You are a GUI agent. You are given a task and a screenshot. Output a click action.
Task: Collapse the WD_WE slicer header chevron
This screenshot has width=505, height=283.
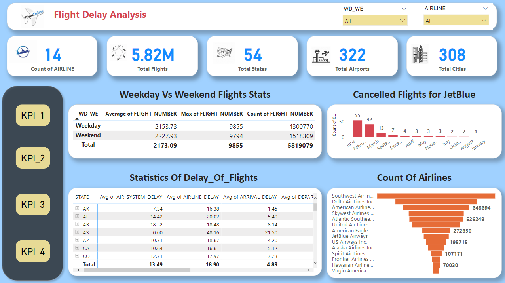[x=404, y=8]
